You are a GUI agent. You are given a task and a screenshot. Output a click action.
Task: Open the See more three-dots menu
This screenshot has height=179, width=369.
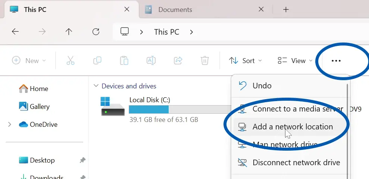point(336,61)
